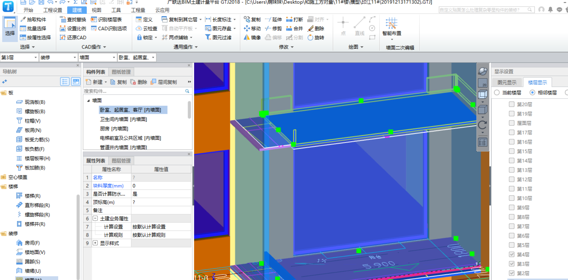Screen dimensions: 568x280
Task: Select the 相邻楼层 radio button
Action: click(532, 93)
